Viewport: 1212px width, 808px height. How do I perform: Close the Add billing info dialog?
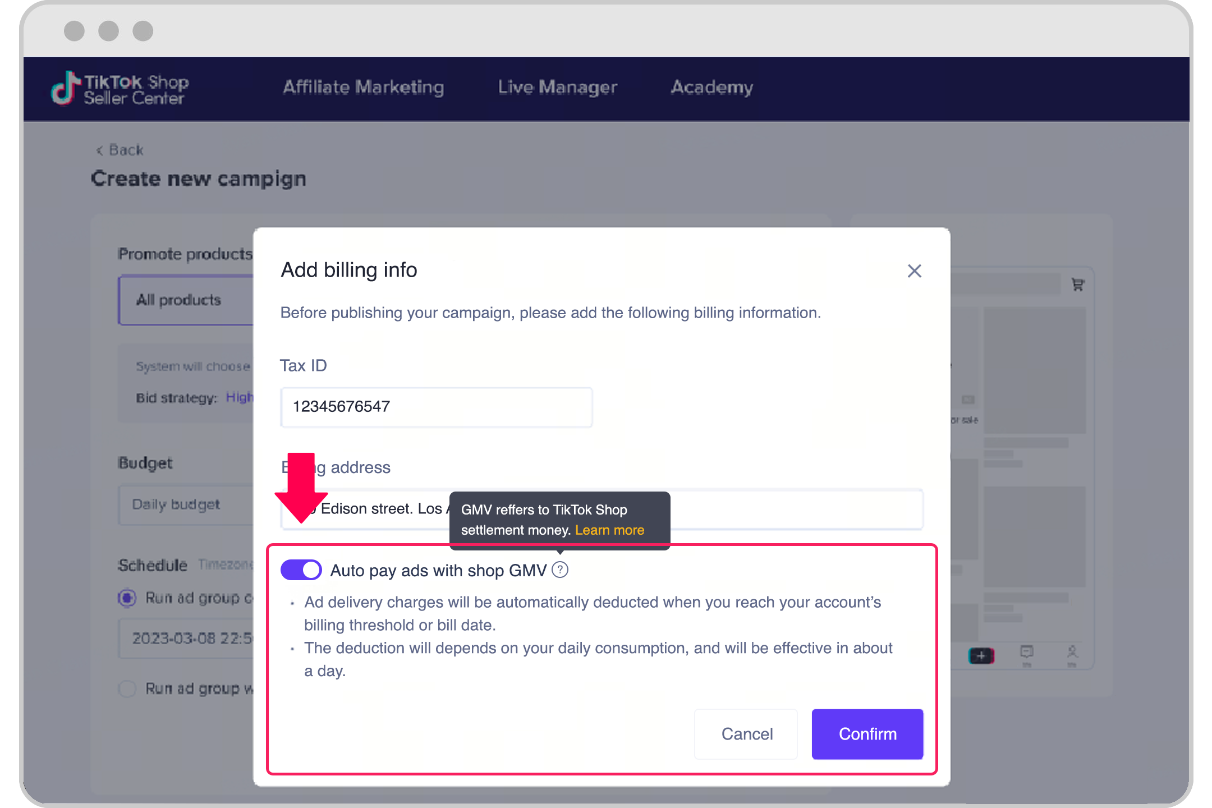click(x=914, y=271)
